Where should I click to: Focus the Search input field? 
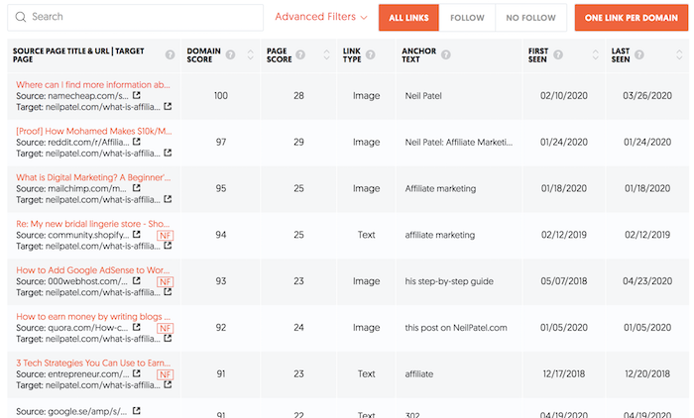tap(136, 17)
